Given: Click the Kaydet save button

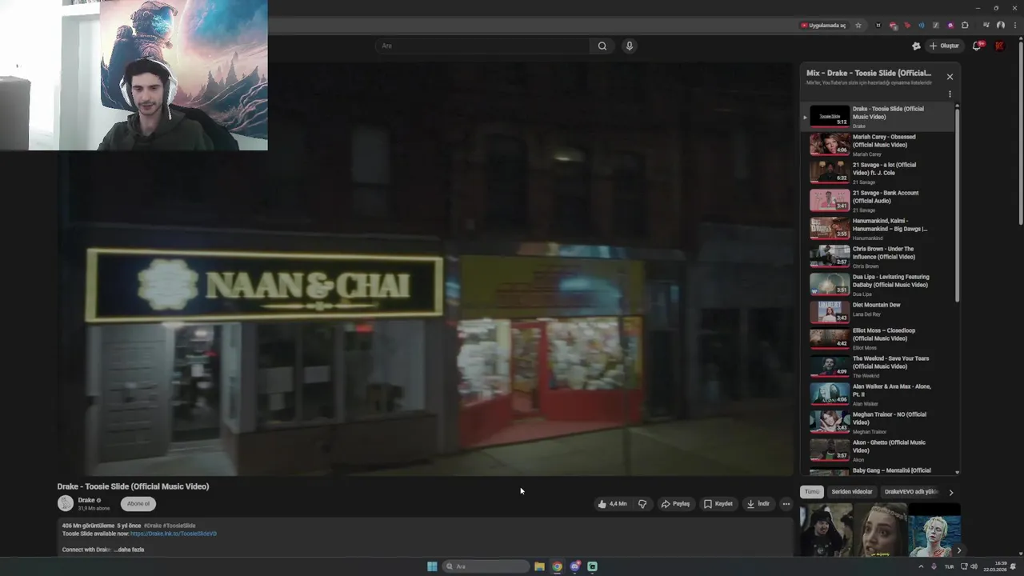Looking at the screenshot, I should pos(718,504).
